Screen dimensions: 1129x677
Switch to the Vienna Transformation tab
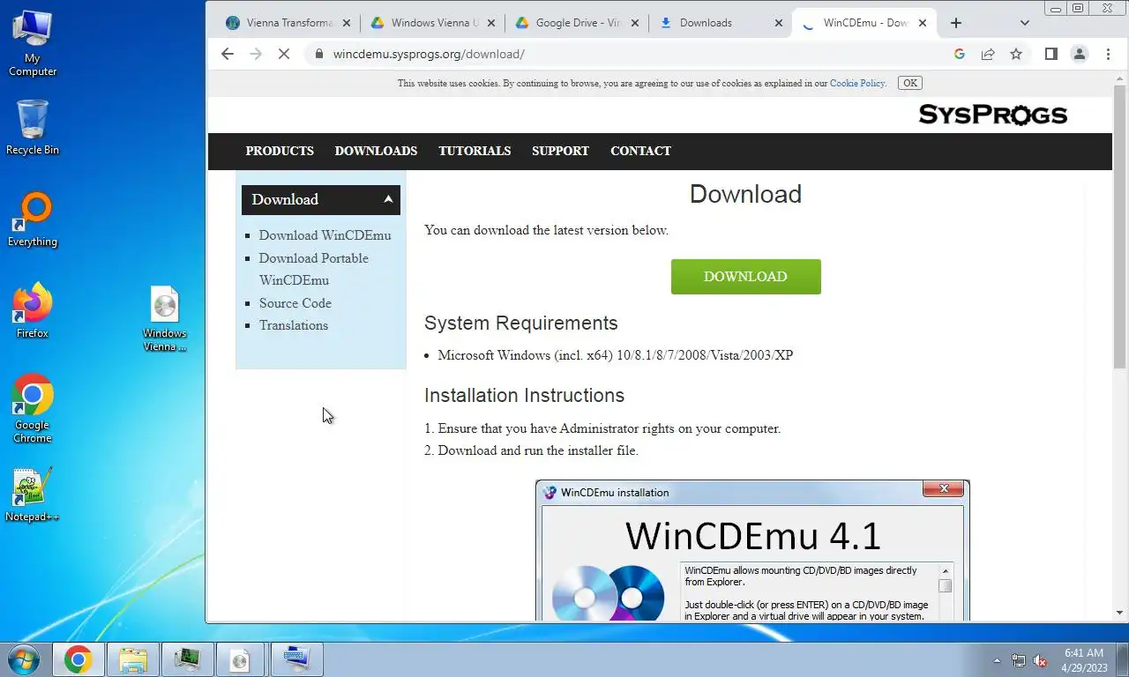click(x=289, y=23)
